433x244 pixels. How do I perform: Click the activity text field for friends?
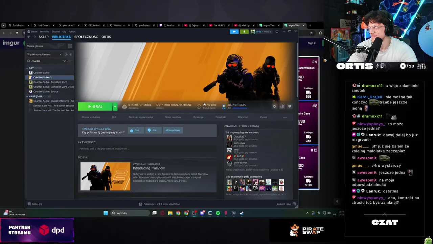(x=147, y=149)
